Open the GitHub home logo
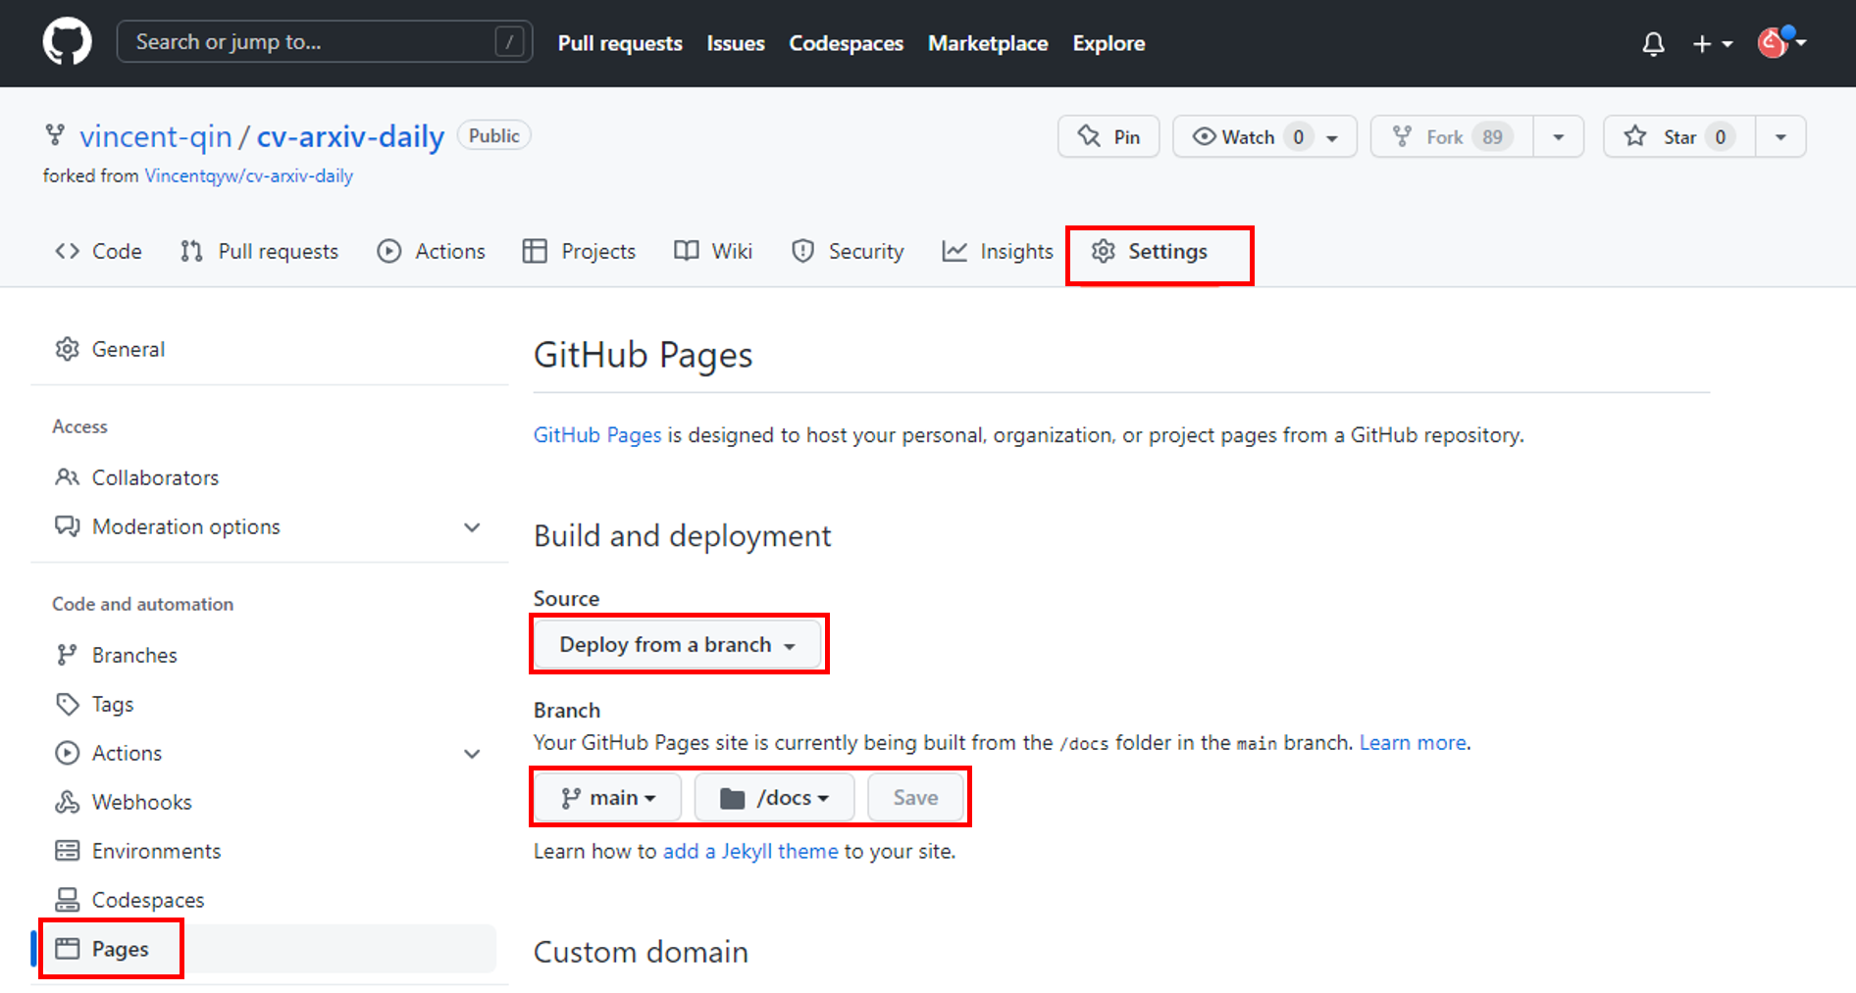The image size is (1856, 993). tap(67, 42)
